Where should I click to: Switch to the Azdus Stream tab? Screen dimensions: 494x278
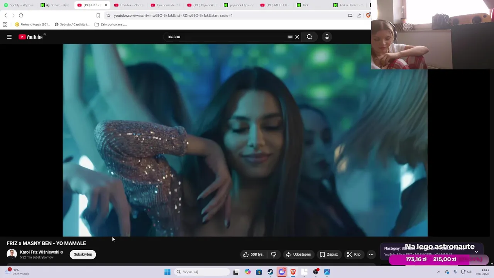[349, 5]
